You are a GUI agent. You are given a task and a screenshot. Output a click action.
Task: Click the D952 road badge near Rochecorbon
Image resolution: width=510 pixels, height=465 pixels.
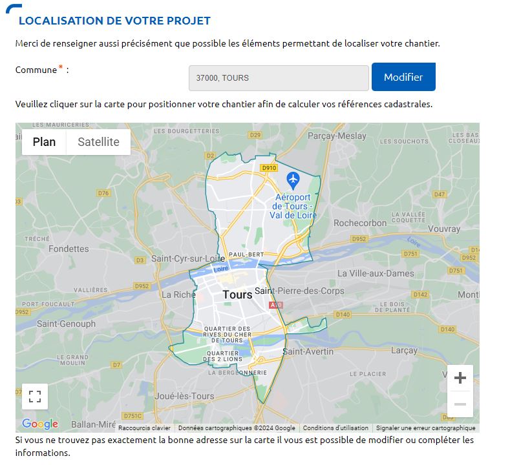point(359,239)
